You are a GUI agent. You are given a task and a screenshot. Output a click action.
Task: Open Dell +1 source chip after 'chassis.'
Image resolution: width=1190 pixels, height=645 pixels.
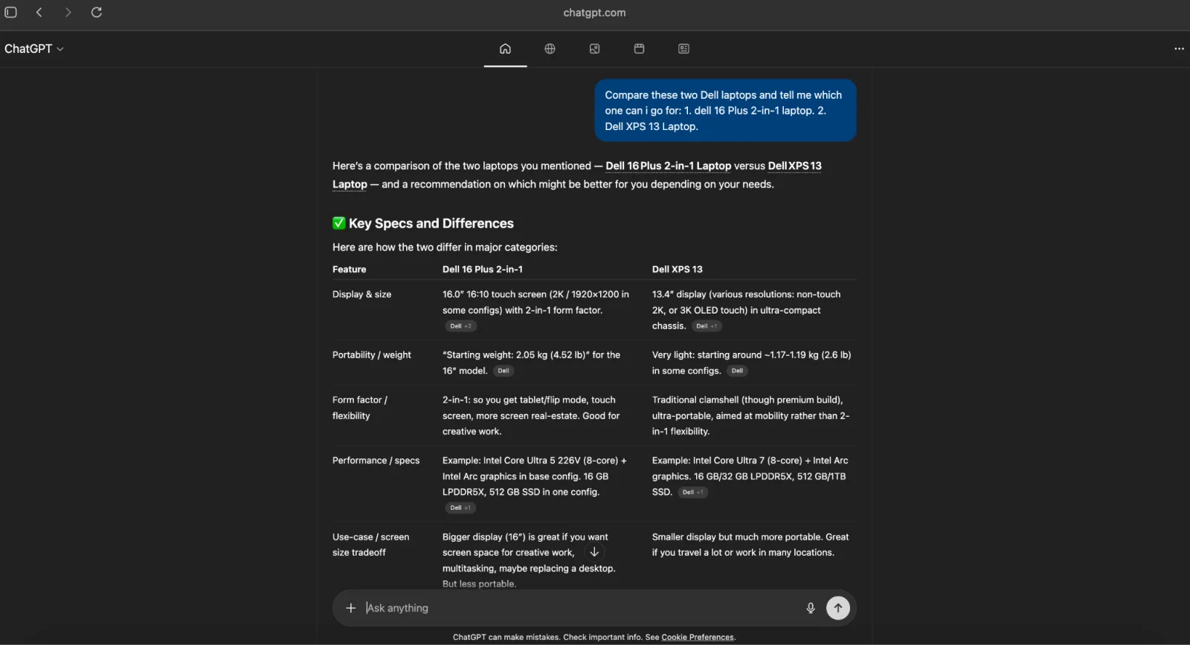click(707, 326)
